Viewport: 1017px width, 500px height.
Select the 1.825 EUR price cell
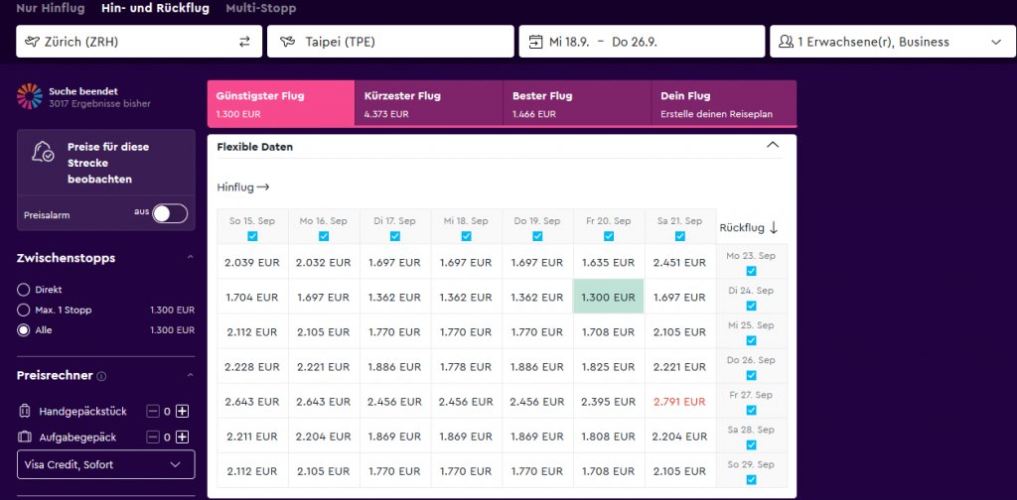click(609, 367)
